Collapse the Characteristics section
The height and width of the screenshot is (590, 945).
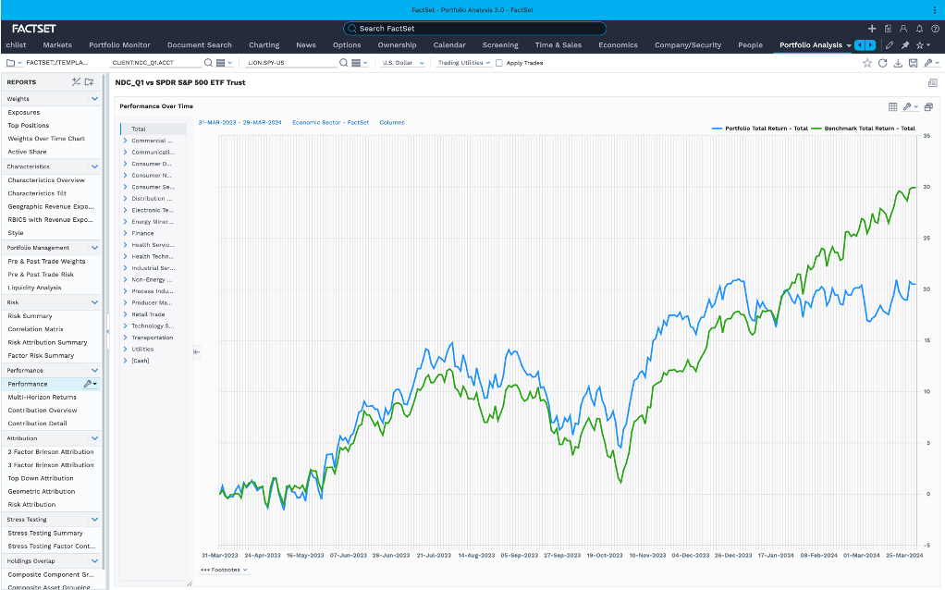(x=94, y=166)
